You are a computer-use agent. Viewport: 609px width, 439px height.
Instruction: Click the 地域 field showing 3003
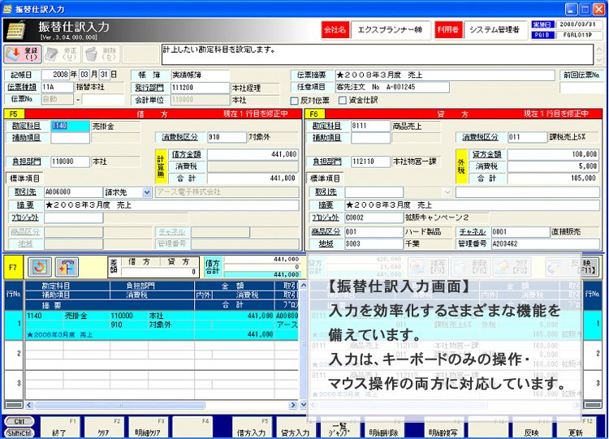click(x=374, y=244)
